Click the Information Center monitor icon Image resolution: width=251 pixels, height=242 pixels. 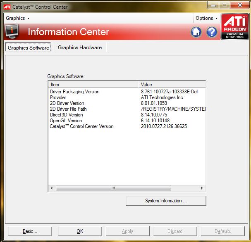point(12,31)
